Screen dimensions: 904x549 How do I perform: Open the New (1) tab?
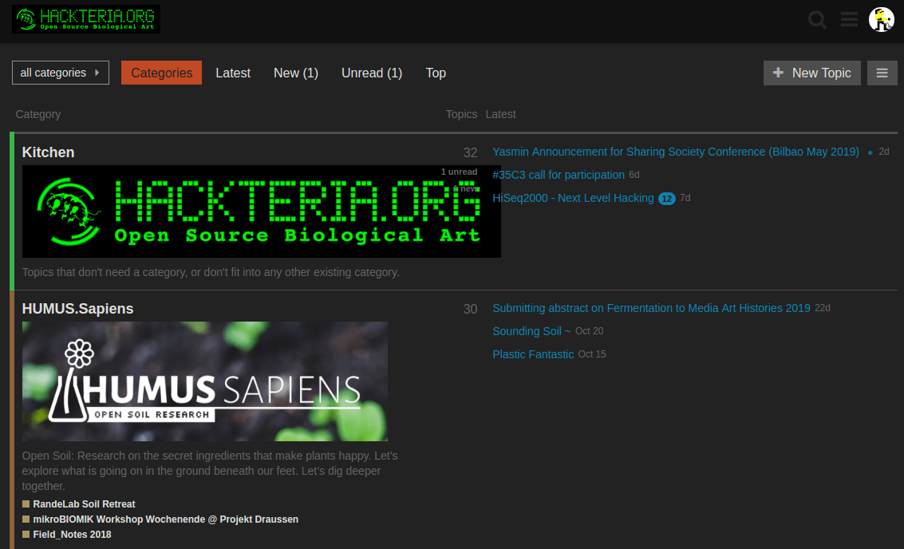coord(295,73)
